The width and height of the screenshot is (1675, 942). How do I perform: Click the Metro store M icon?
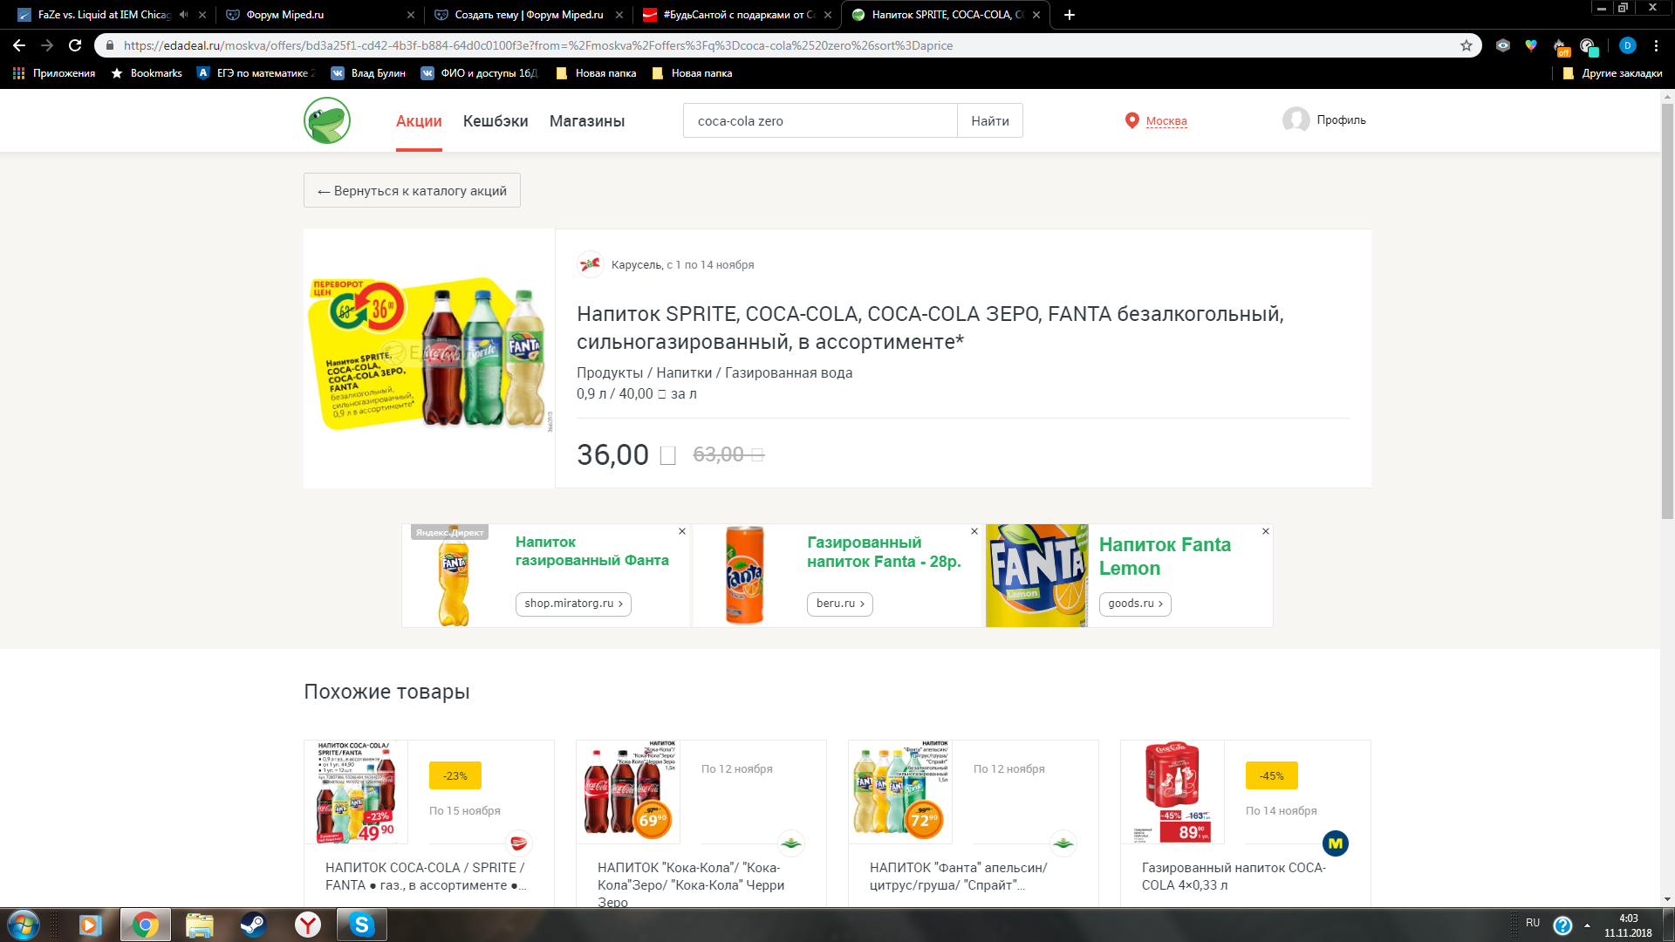[x=1336, y=843]
